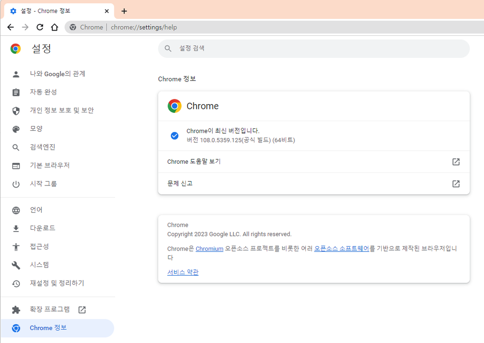
Task: Click the blue checkmark update status icon
Action: 174,136
